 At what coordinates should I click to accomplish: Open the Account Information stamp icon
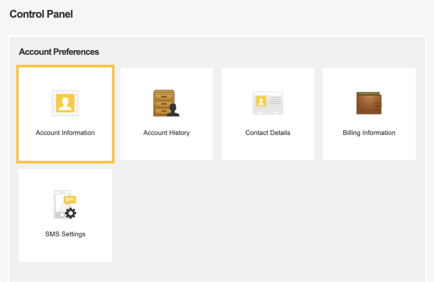tap(65, 103)
